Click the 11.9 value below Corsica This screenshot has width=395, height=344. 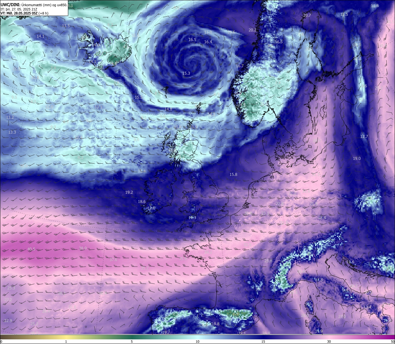click(x=319, y=331)
